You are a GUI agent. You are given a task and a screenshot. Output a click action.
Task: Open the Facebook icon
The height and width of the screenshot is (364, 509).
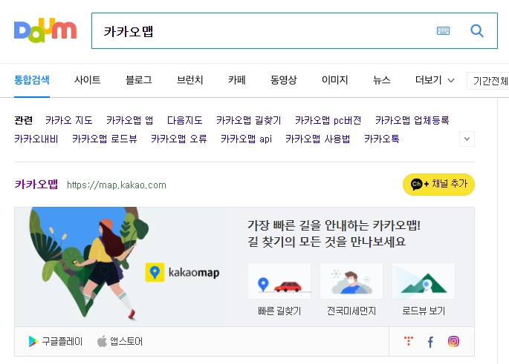click(430, 342)
